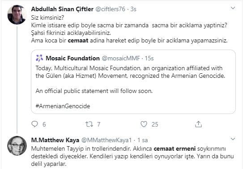This screenshot has height=169, width=243.
Task: Click the Abdullah Sinan Çiftler display name
Action: click(x=62, y=9)
